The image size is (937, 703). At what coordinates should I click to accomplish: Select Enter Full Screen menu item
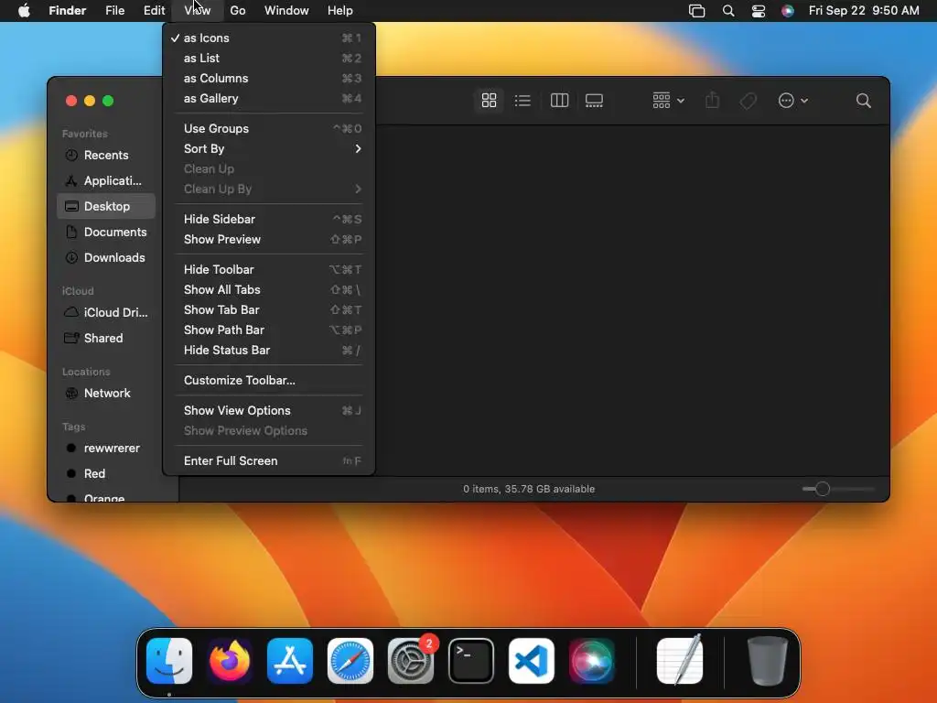269,461
